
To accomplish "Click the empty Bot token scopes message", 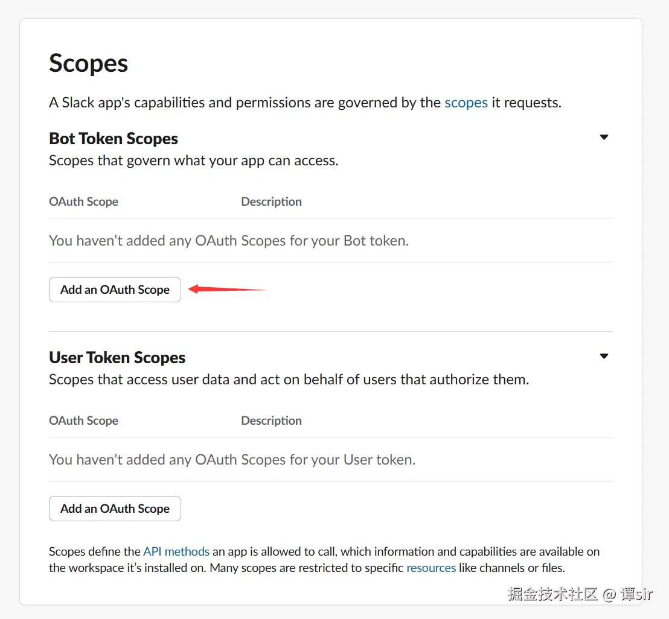I will [229, 241].
